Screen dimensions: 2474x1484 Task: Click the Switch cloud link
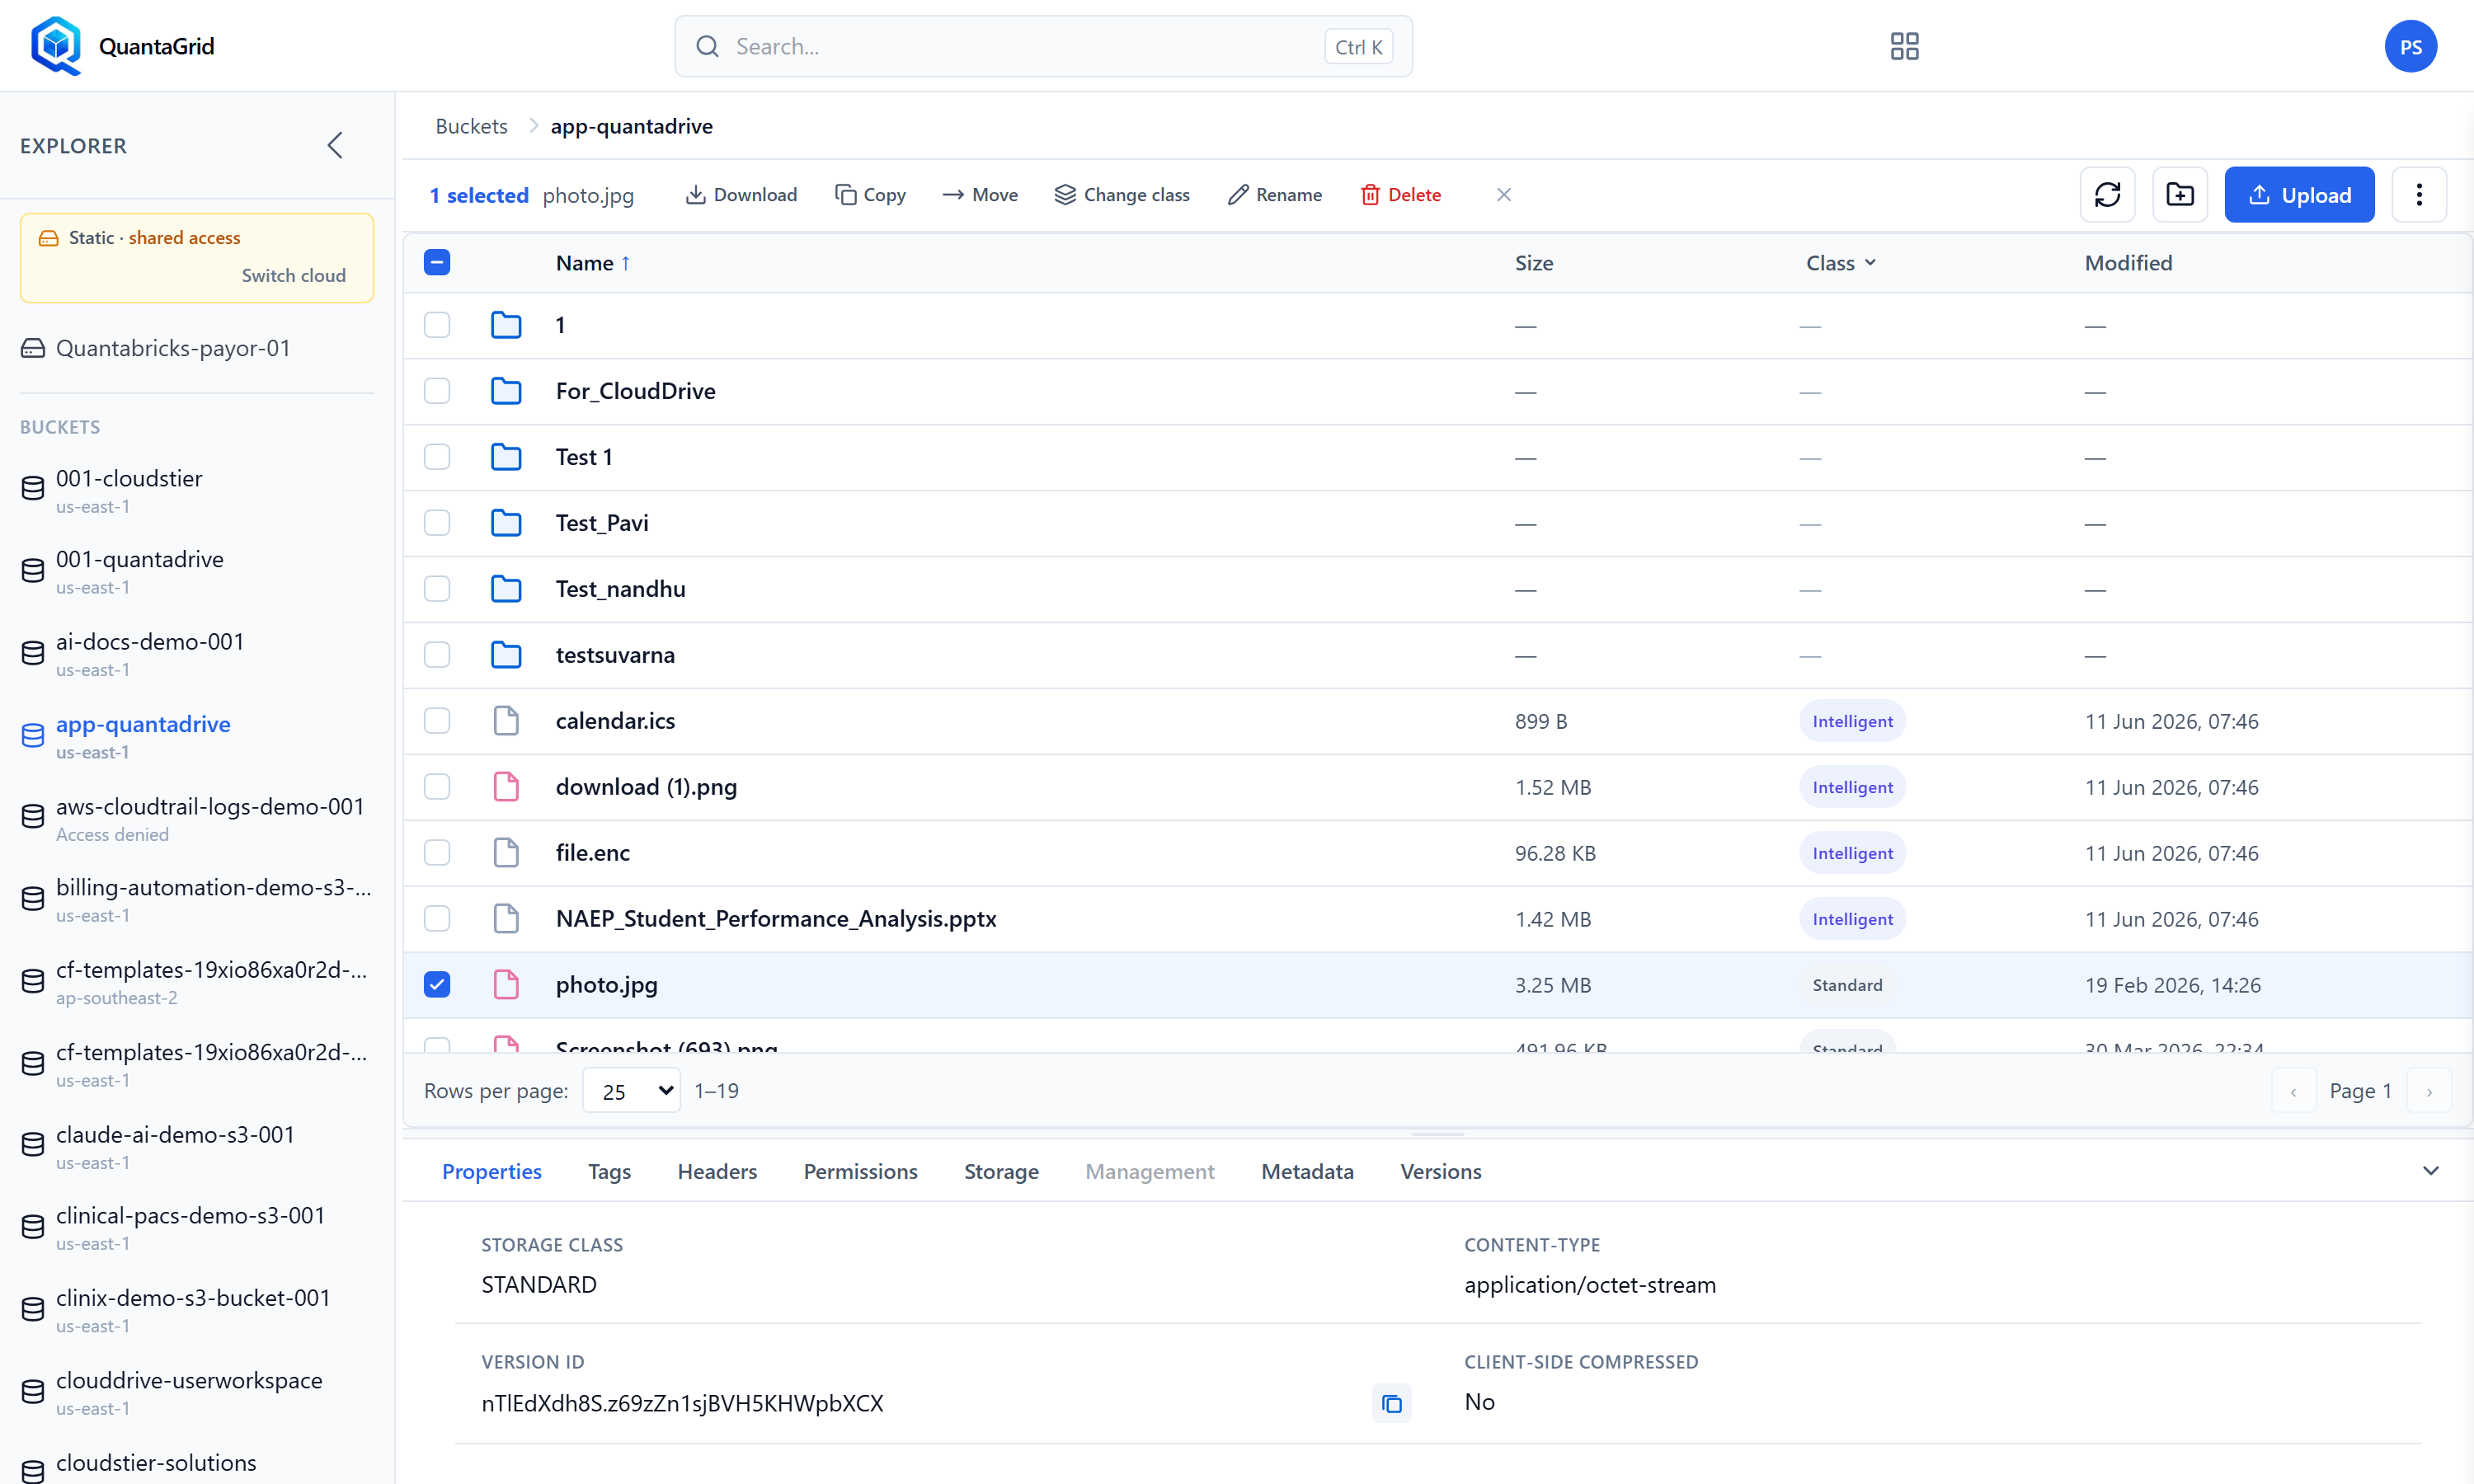point(293,275)
